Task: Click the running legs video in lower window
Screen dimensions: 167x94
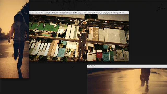Action: click(x=127, y=81)
